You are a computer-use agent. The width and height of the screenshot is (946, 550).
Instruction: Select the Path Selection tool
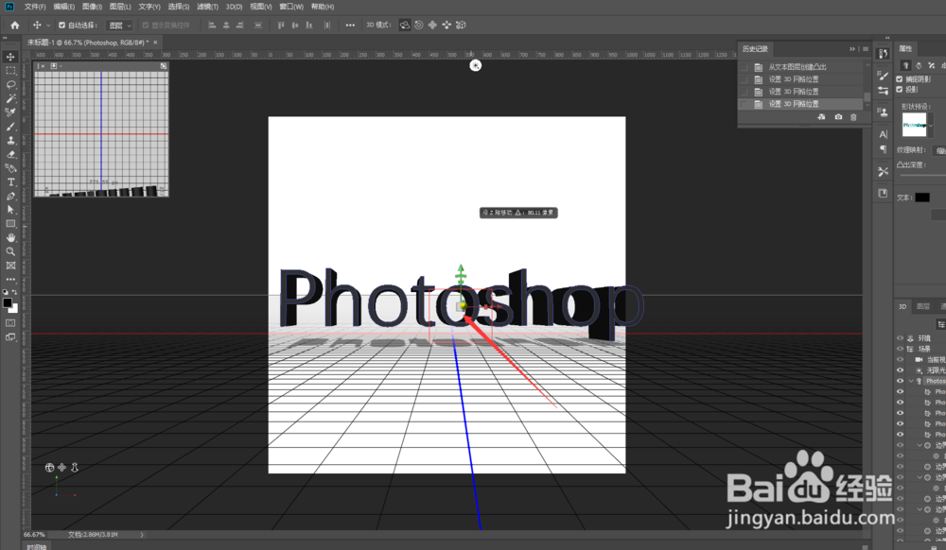coord(10,210)
